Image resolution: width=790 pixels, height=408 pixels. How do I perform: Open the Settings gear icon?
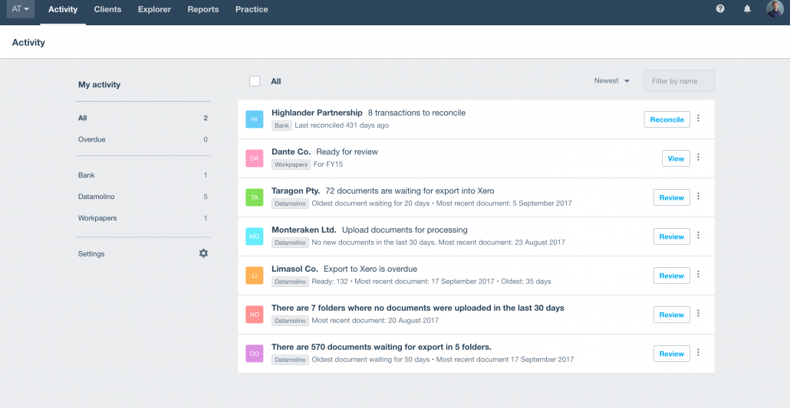203,253
